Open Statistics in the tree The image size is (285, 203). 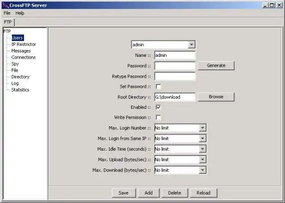coord(20,90)
